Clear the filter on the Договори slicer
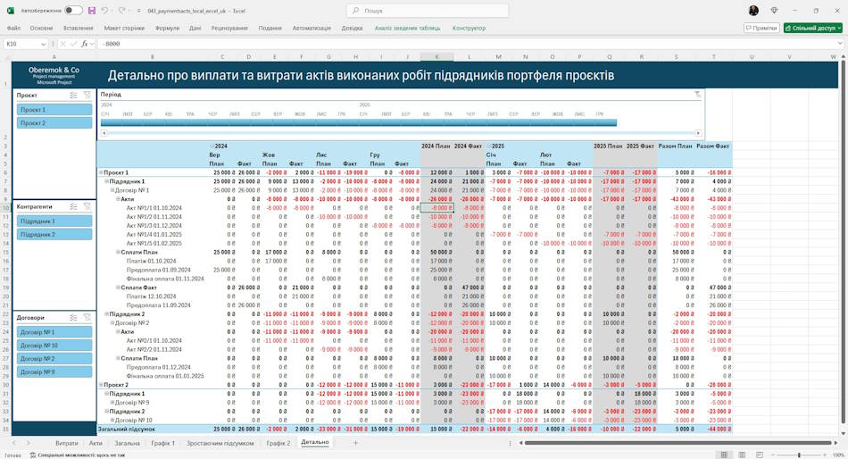Image resolution: width=848 pixels, height=459 pixels. (x=87, y=318)
